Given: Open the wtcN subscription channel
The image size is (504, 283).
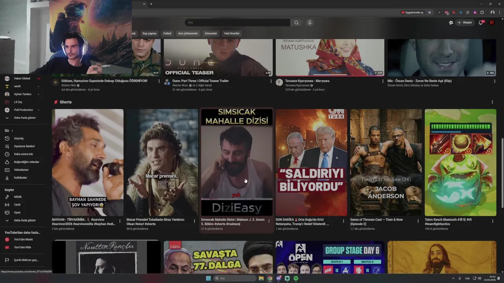Looking at the screenshot, I should coord(22,86).
